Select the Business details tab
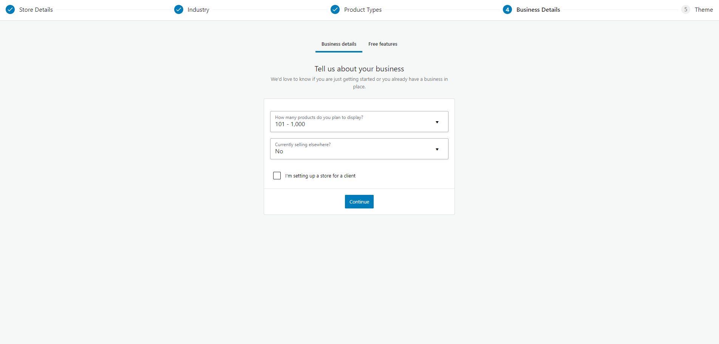This screenshot has height=344, width=719. click(339, 44)
